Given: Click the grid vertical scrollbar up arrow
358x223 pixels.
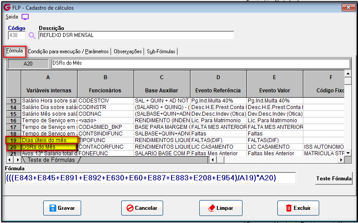Looking at the screenshot, I should pos(348,73).
